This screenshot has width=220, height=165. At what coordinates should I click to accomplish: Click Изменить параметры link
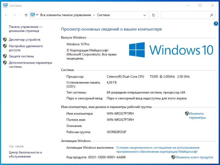pyautogui.click(x=197, y=115)
